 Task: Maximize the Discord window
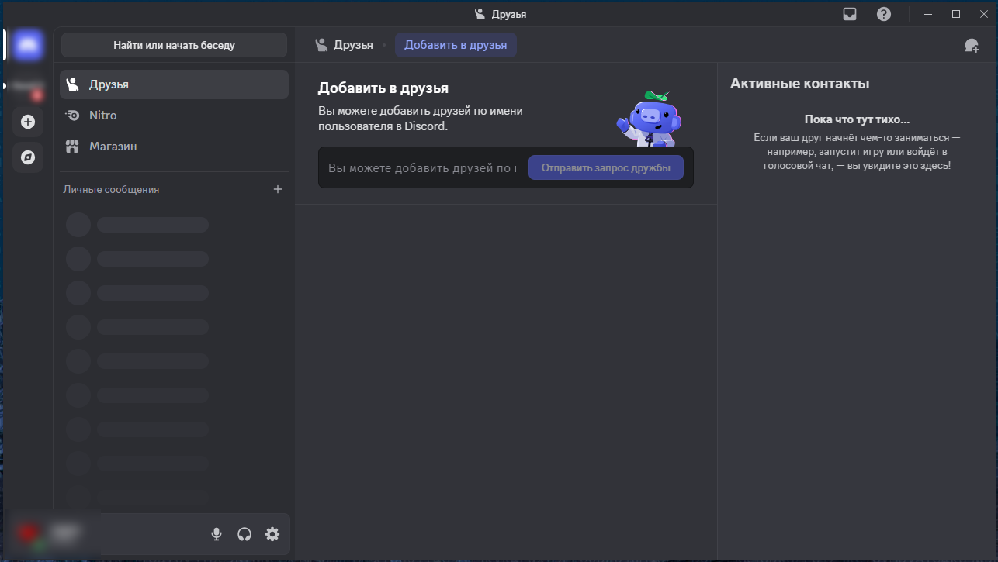tap(956, 14)
